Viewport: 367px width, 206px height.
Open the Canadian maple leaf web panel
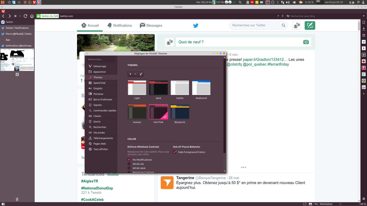364,61
